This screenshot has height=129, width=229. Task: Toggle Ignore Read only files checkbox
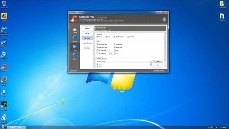tap(97, 47)
